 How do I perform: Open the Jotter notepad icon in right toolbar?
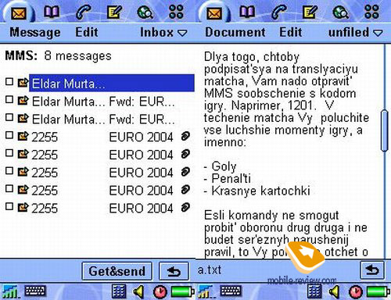310,12
